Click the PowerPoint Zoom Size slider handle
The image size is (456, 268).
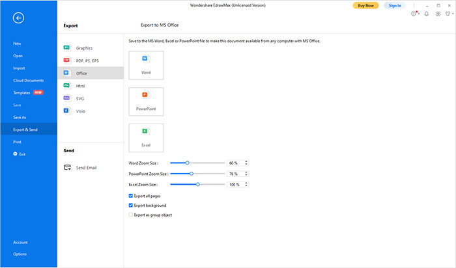(191, 174)
